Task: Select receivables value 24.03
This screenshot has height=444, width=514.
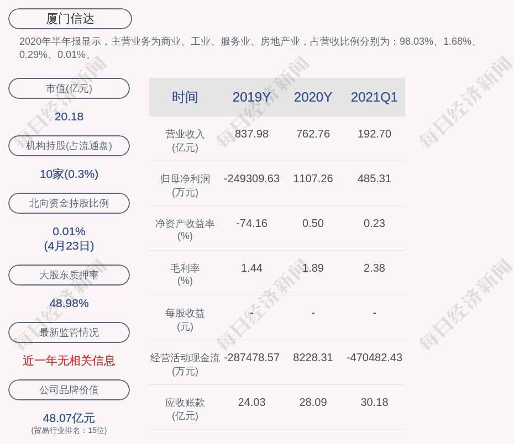Action: tap(252, 403)
